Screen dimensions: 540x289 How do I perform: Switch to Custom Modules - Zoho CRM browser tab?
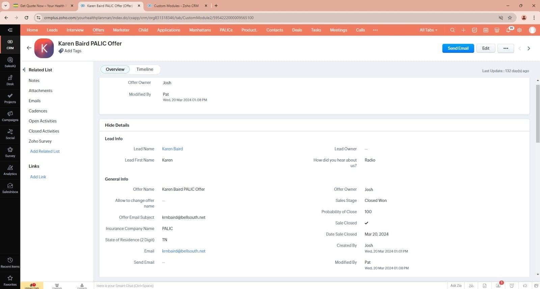(176, 6)
